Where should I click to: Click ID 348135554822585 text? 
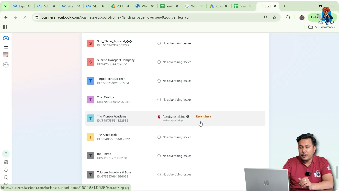113,120
